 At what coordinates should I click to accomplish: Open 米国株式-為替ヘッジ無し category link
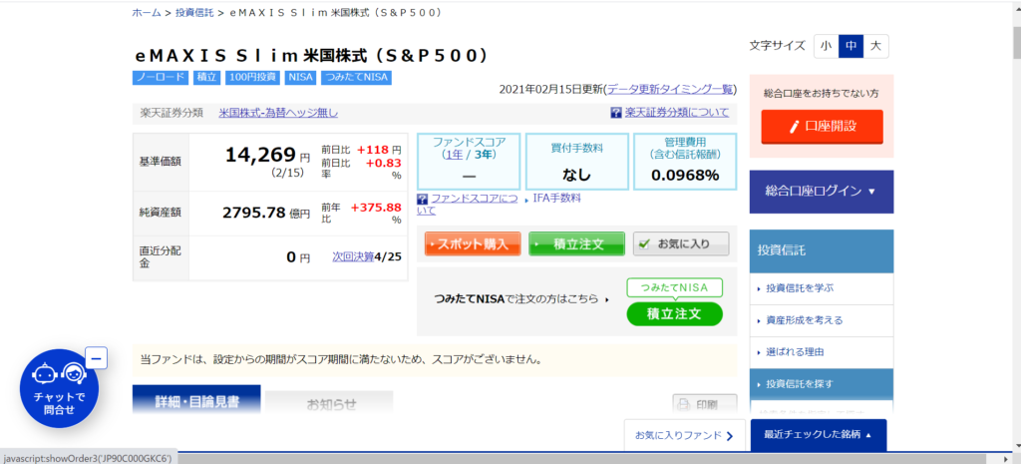coord(278,113)
